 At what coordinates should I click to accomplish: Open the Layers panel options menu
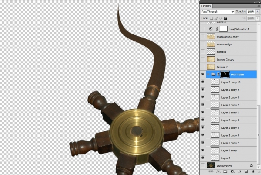click(x=258, y=6)
